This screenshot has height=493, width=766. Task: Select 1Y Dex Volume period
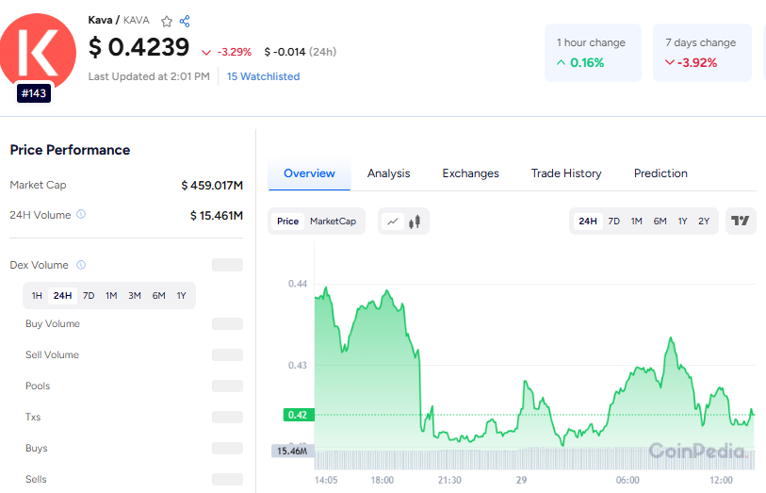[x=181, y=296]
